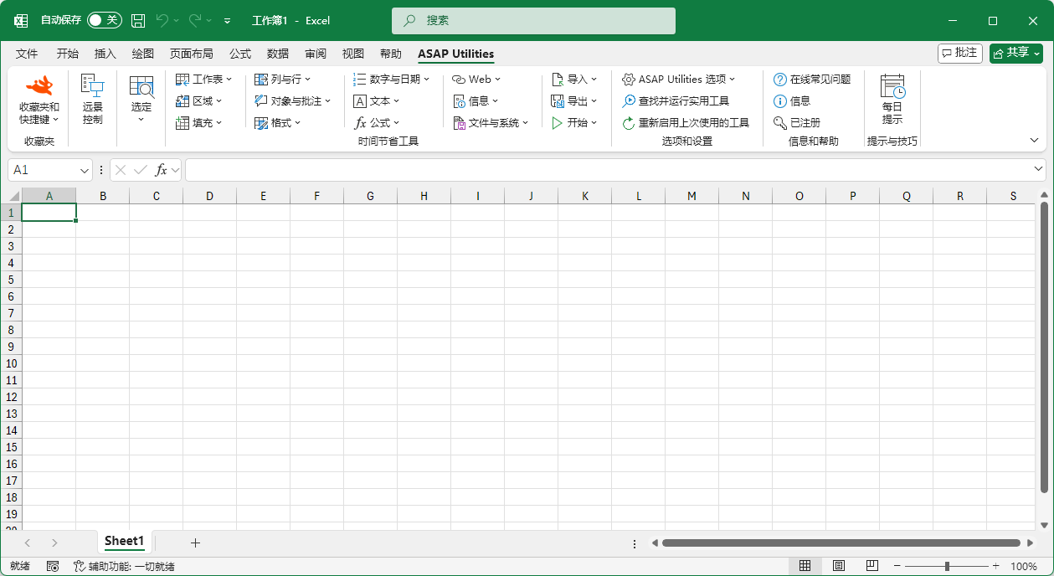Click the Redo arrow icon
The height and width of the screenshot is (576, 1054).
tap(195, 20)
